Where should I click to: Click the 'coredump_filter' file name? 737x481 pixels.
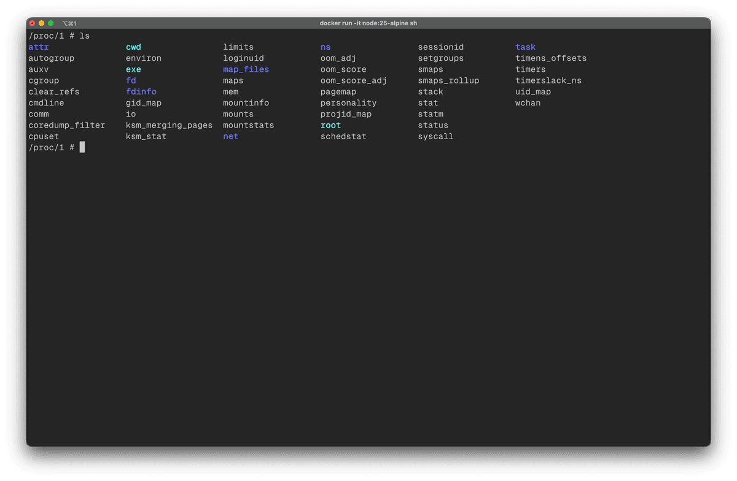point(66,125)
